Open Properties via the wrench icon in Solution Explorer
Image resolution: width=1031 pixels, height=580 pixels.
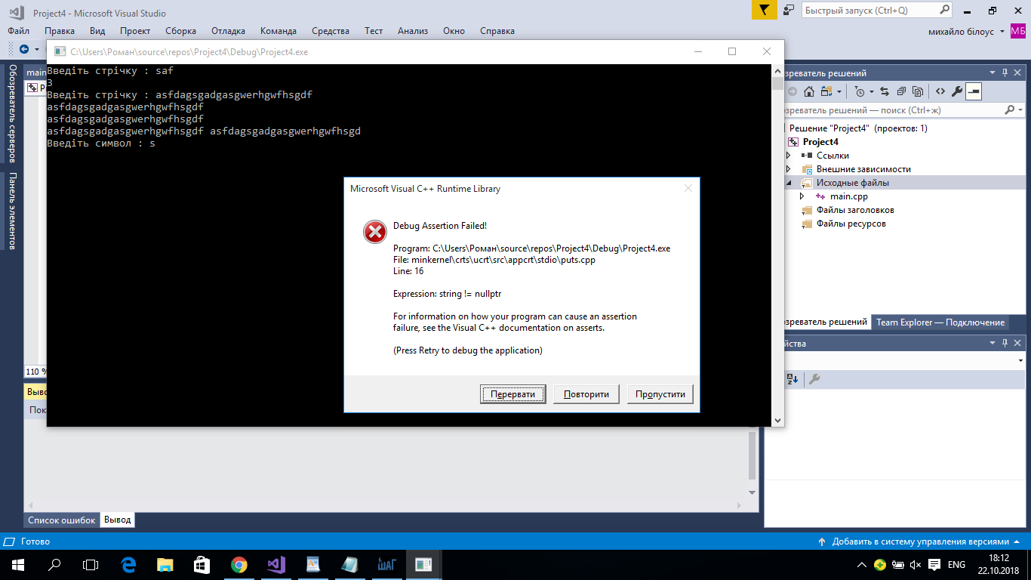tap(957, 91)
